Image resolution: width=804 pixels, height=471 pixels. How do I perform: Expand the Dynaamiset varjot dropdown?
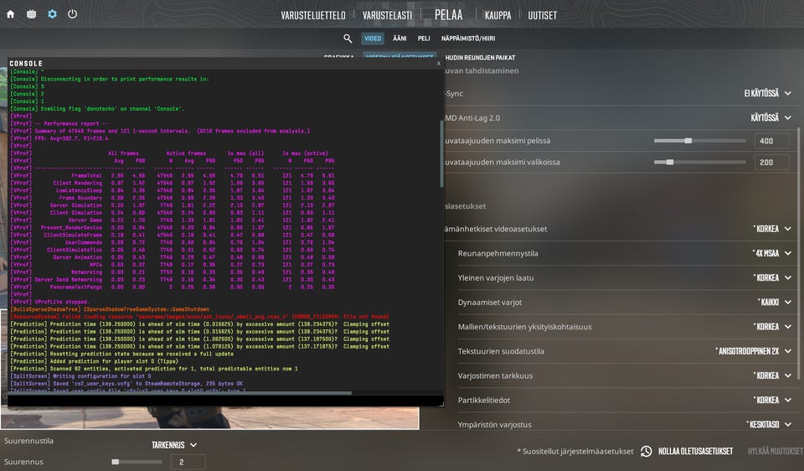[775, 303]
